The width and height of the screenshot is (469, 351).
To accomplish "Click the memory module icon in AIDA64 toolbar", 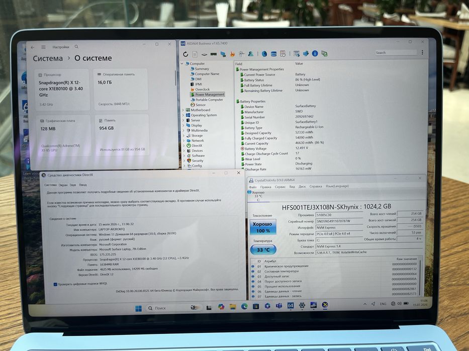I will pyautogui.click(x=214, y=54).
